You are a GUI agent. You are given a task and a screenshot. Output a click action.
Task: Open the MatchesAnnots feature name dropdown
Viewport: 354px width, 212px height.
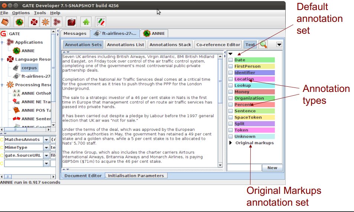click(46, 140)
